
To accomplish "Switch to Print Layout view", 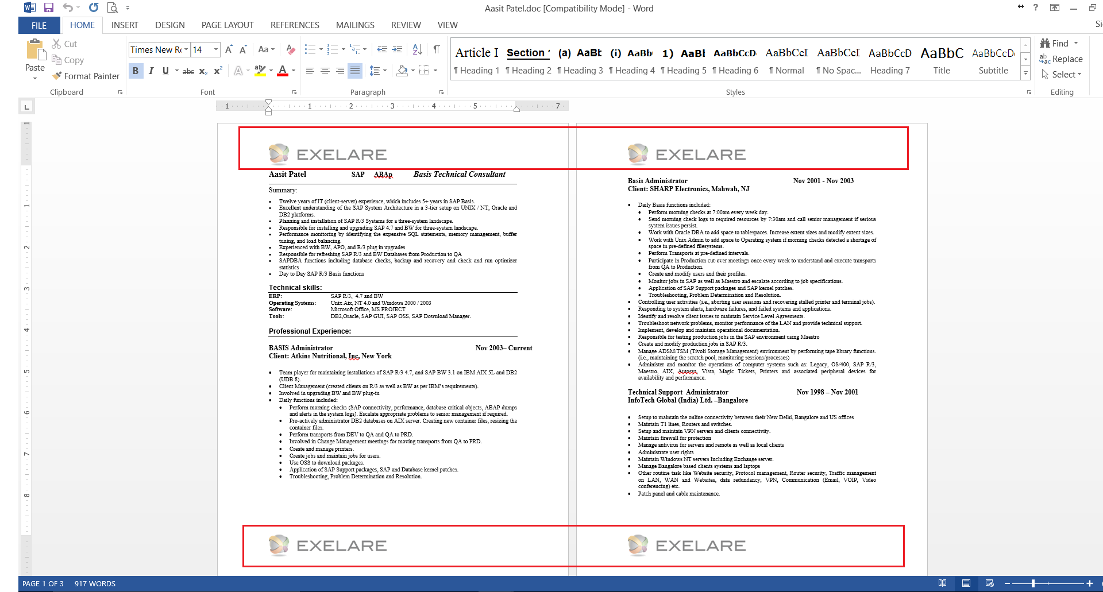I will [x=966, y=583].
